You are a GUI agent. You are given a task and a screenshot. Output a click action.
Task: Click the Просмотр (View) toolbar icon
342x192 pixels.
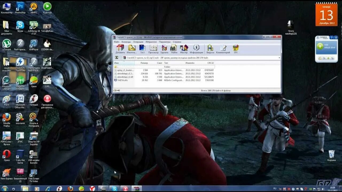pyautogui.click(x=153, y=49)
